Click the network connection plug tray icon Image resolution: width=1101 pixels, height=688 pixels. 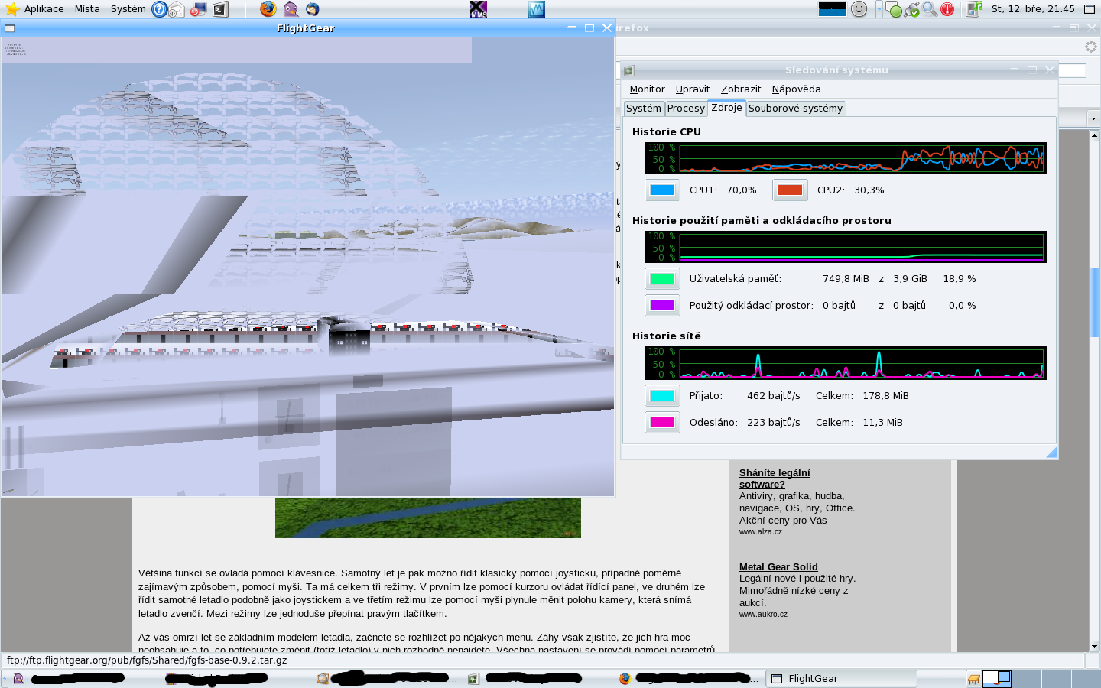pos(912,9)
